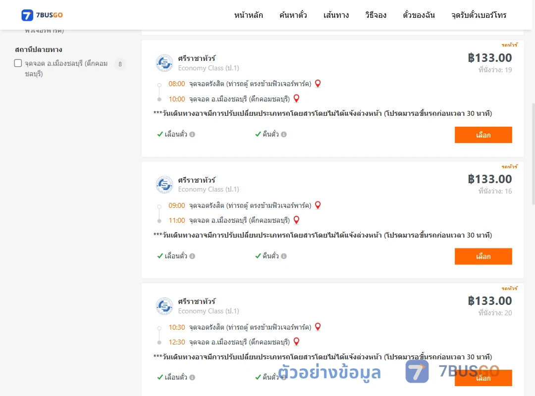This screenshot has width=535, height=396.
Task: Click map pin for 10:30 Rangsit departure
Action: (x=318, y=327)
